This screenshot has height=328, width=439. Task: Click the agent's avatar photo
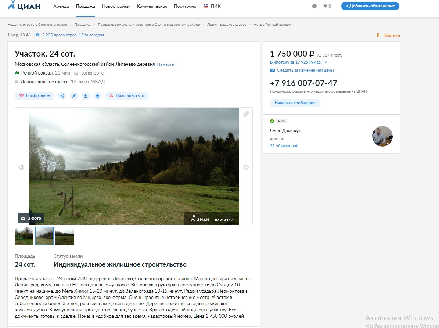click(x=382, y=136)
